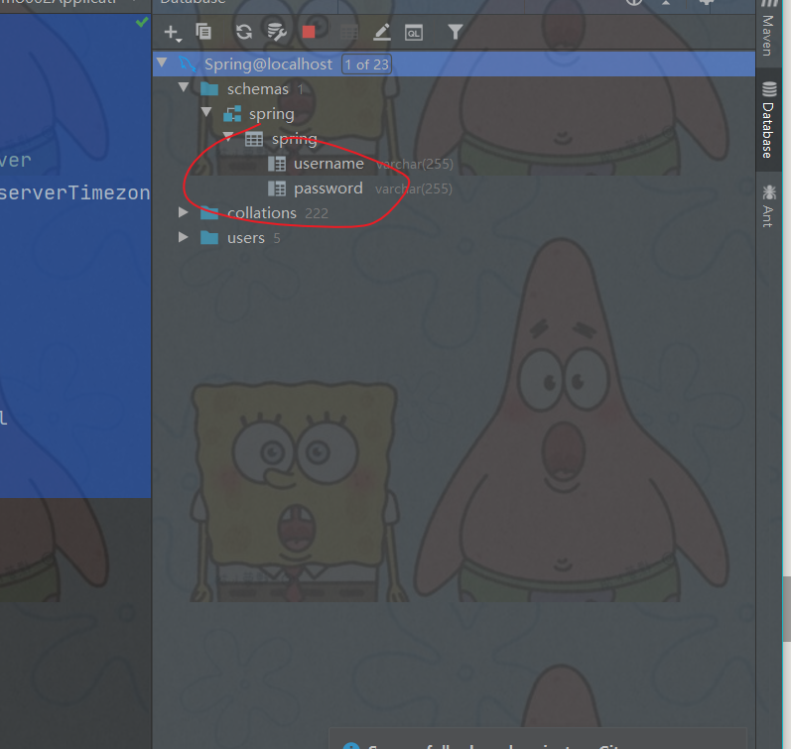This screenshot has height=749, width=791.
Task: Click the Edit Source pencil icon
Action: coord(382,33)
